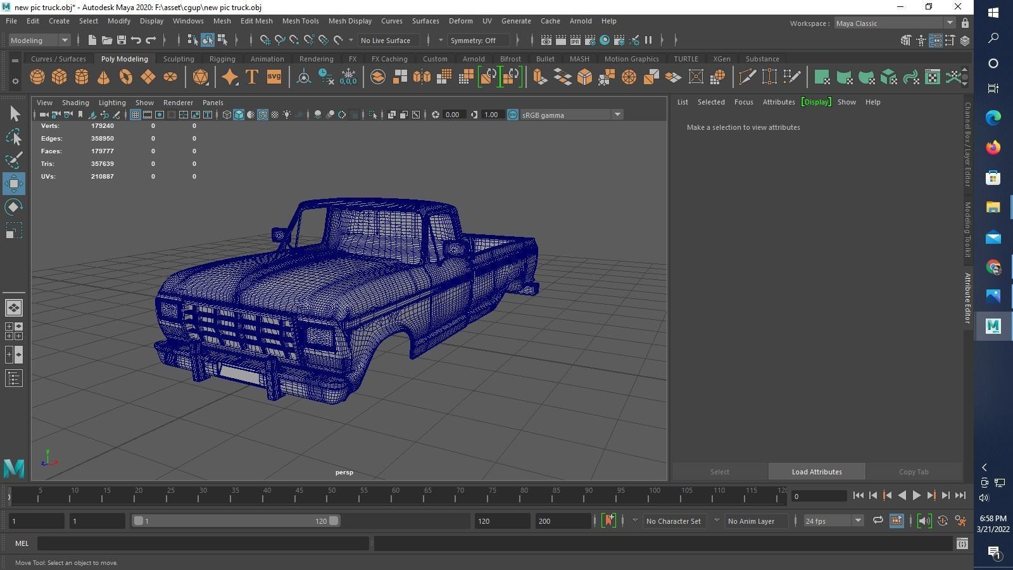Click the Copy Tab button
The width and height of the screenshot is (1013, 570).
click(x=914, y=472)
